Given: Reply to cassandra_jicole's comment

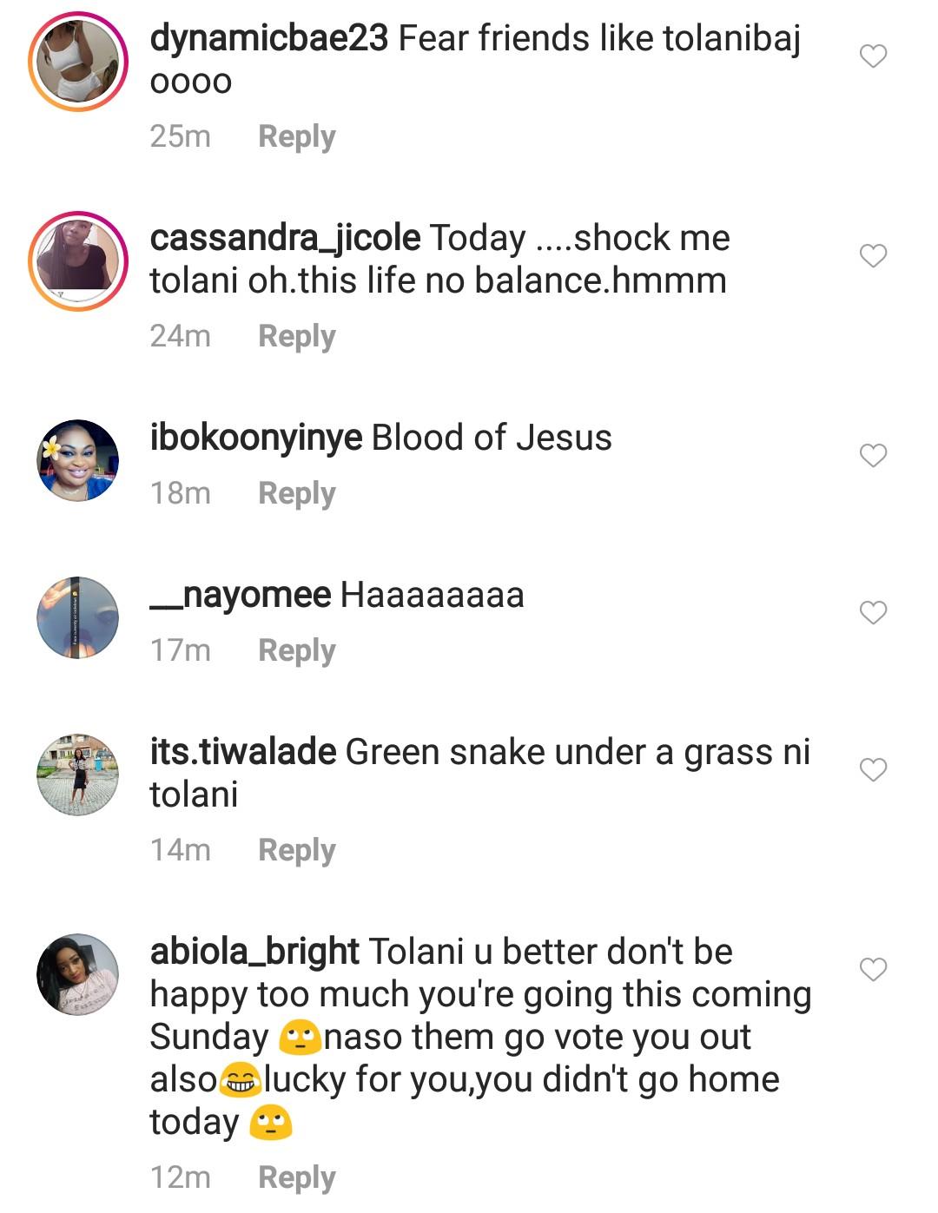Looking at the screenshot, I should coord(296,336).
